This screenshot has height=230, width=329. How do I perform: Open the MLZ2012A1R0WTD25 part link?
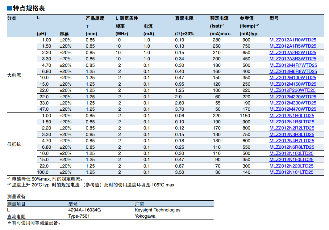tap(293, 40)
